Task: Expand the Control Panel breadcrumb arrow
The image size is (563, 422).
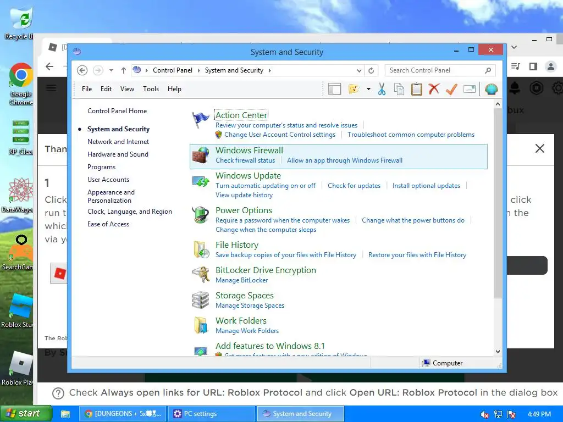Action: coord(199,70)
